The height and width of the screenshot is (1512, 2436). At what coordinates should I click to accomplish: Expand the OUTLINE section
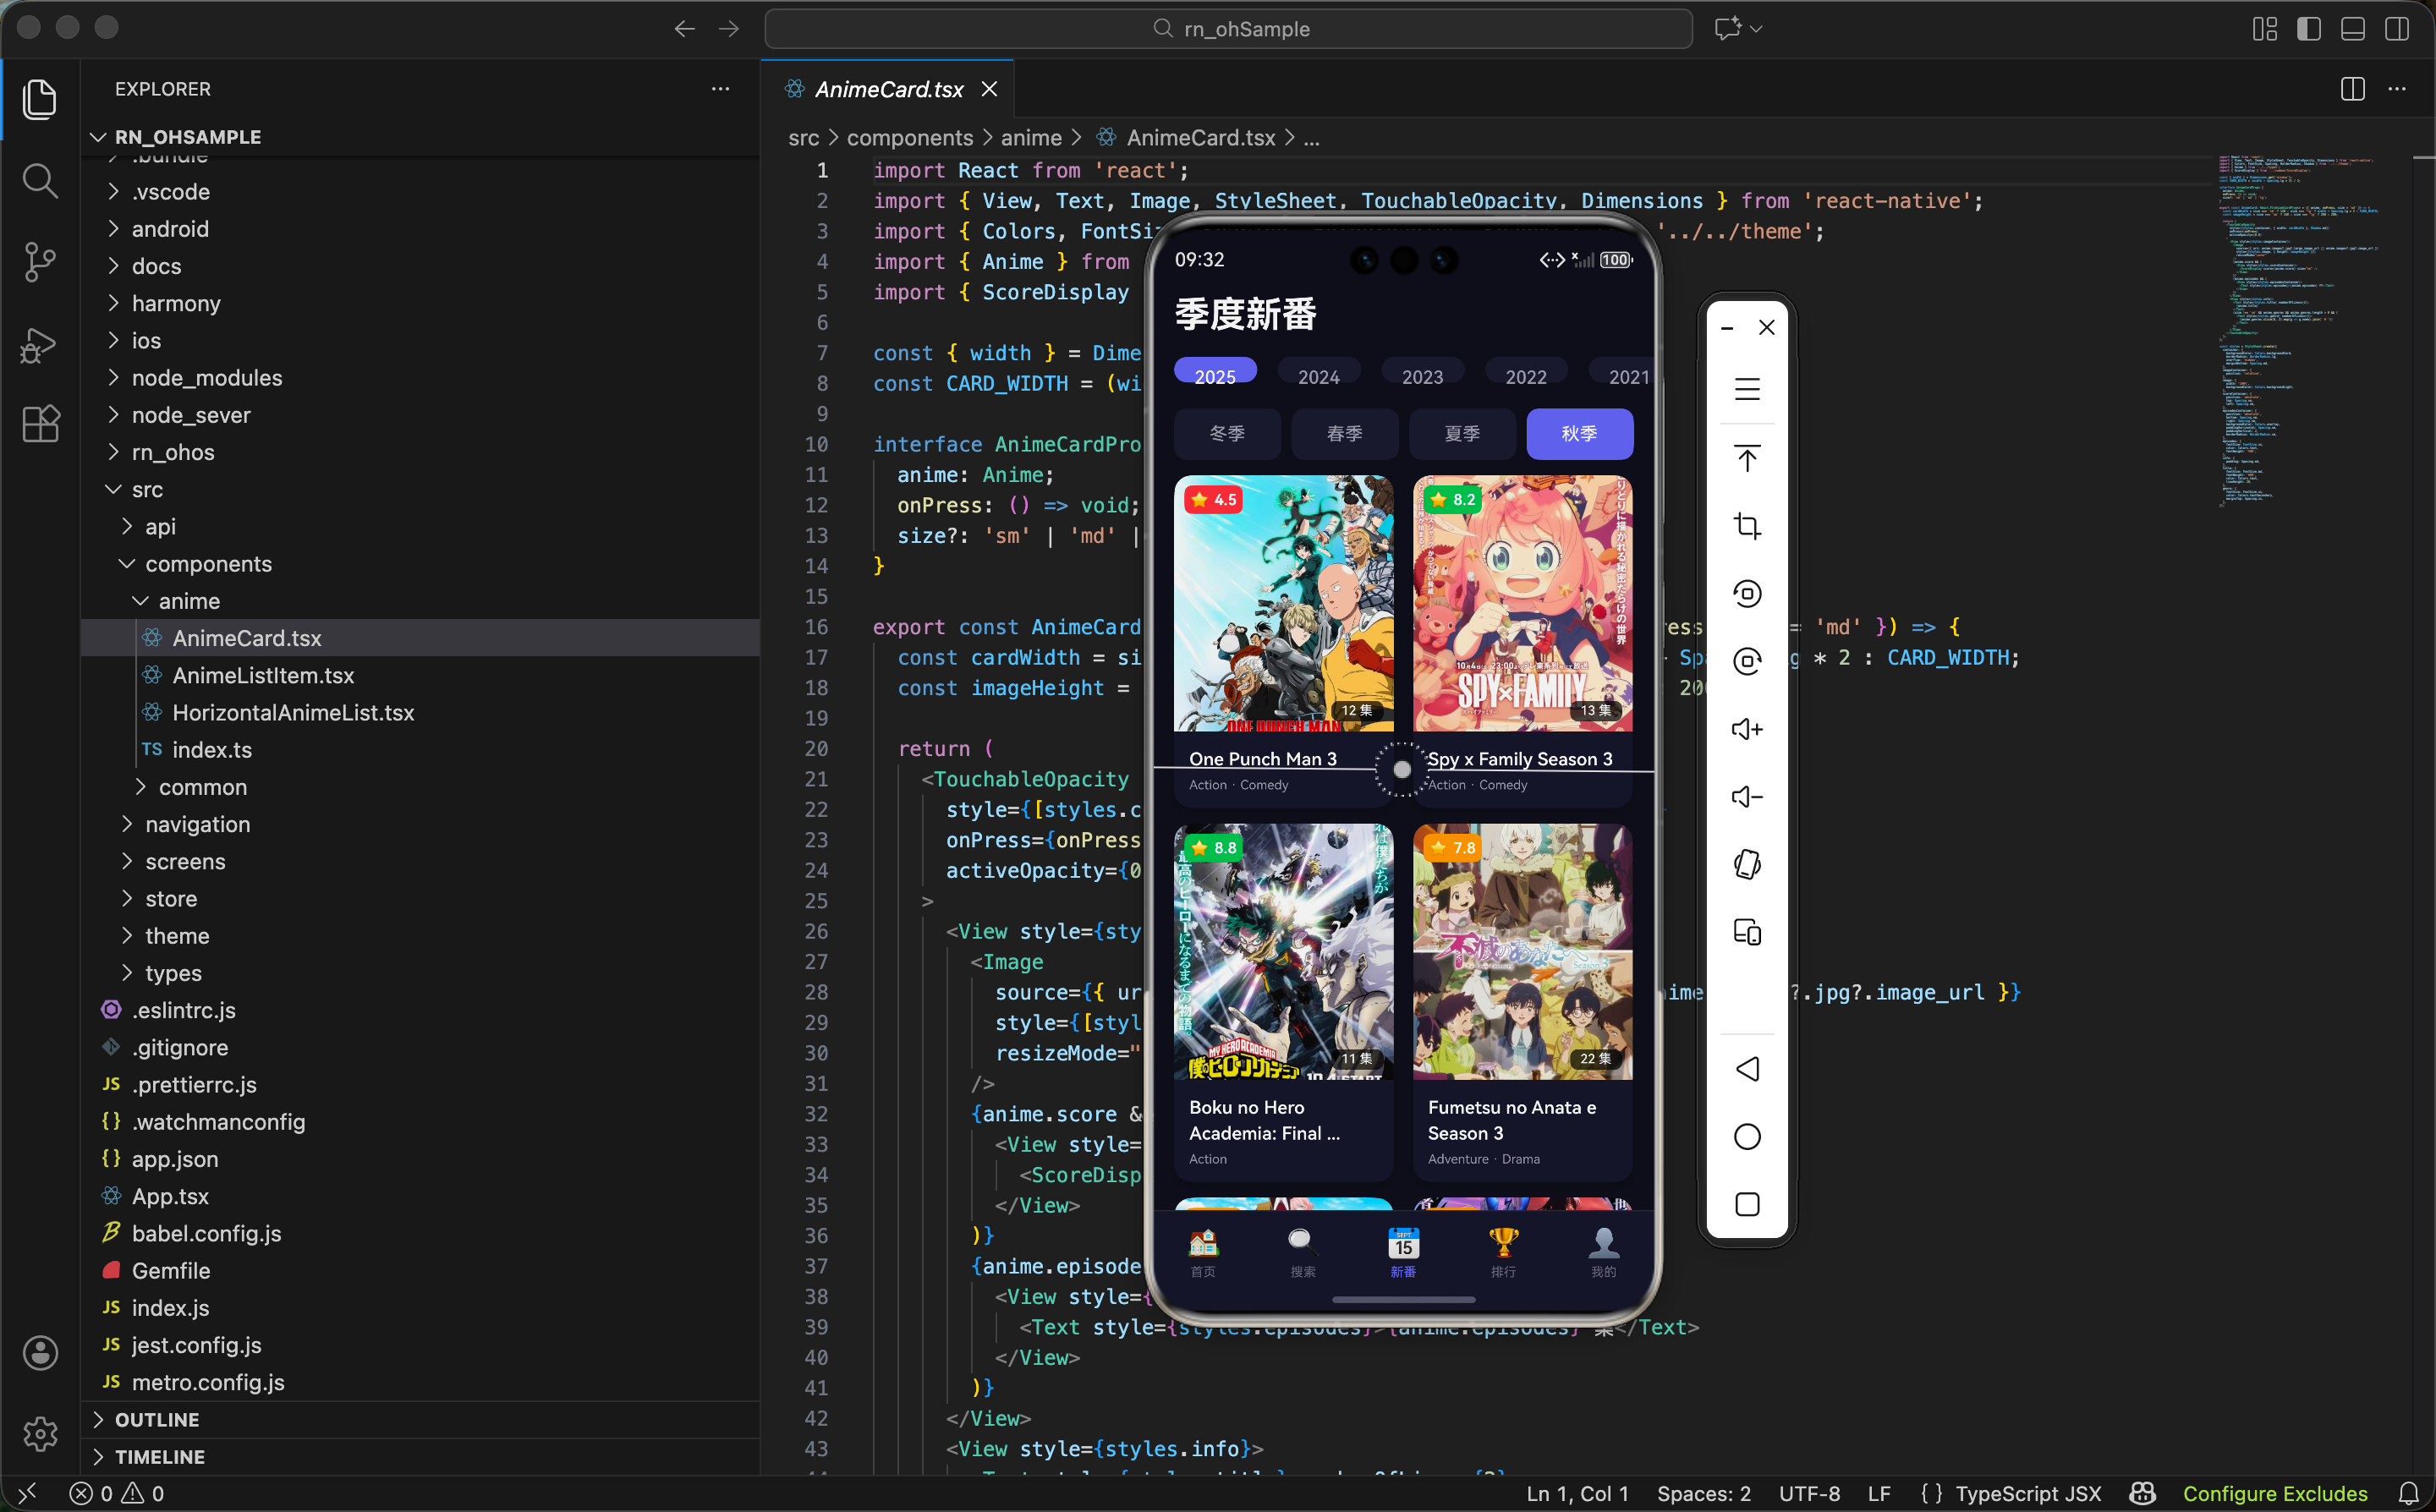(157, 1419)
